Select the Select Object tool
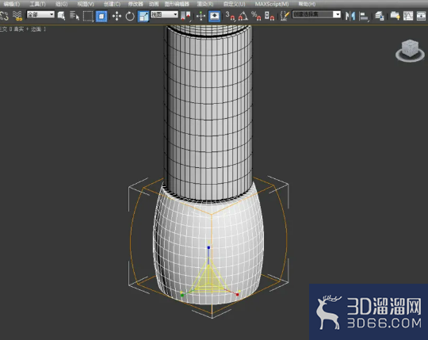The width and height of the screenshot is (428, 340). [x=61, y=16]
